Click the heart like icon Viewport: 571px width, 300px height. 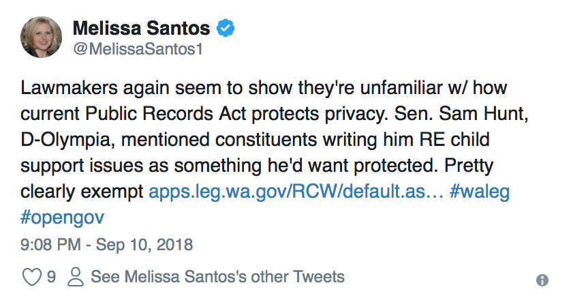click(x=32, y=277)
